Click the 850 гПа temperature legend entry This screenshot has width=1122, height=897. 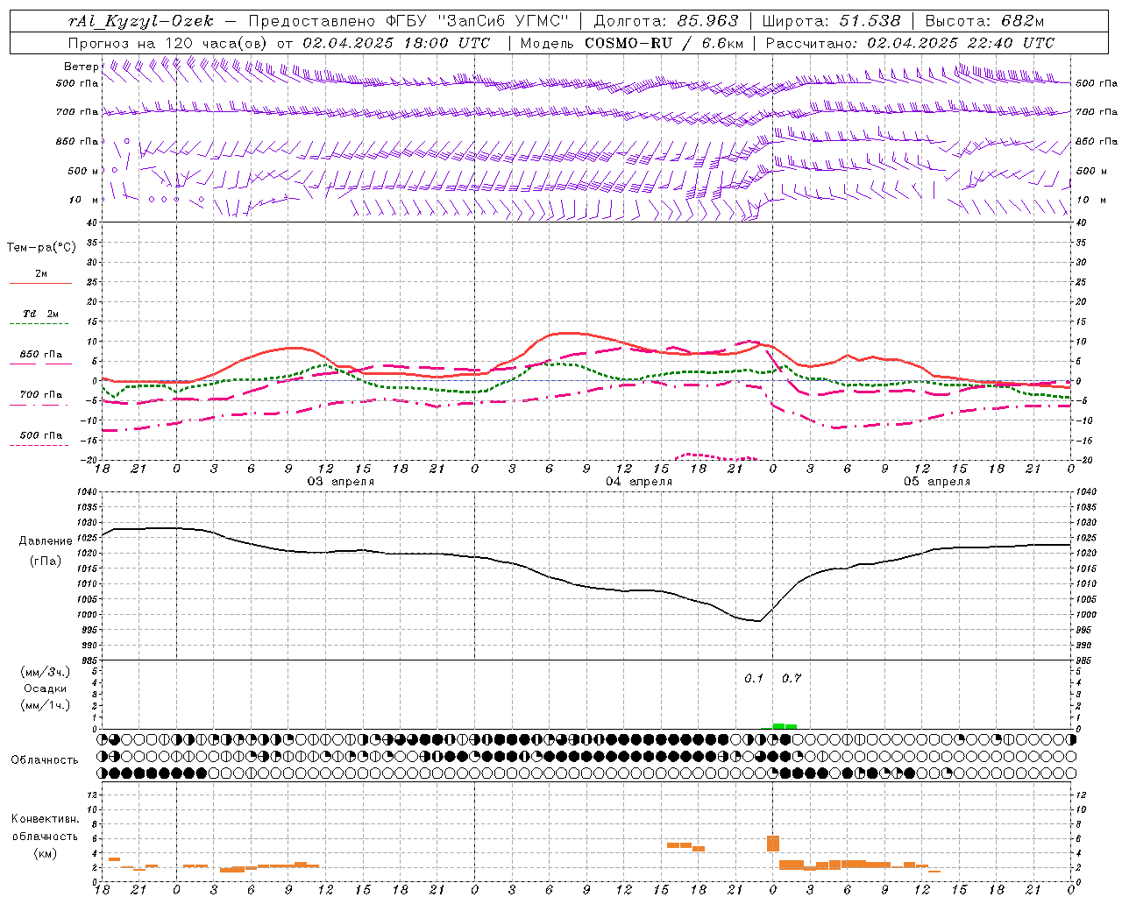click(40, 355)
